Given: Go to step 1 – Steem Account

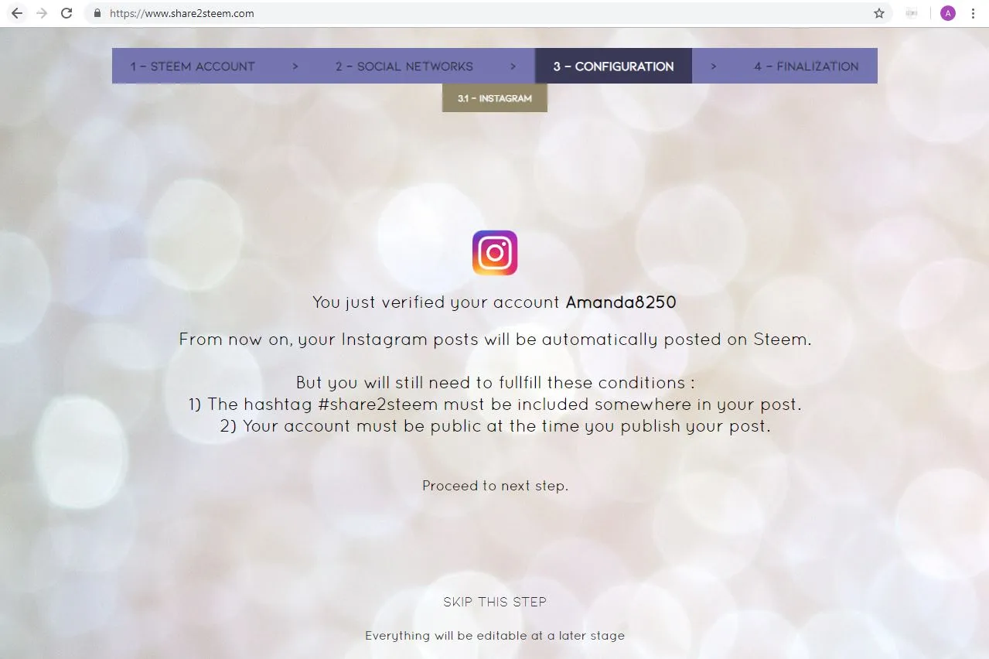Looking at the screenshot, I should (x=193, y=67).
